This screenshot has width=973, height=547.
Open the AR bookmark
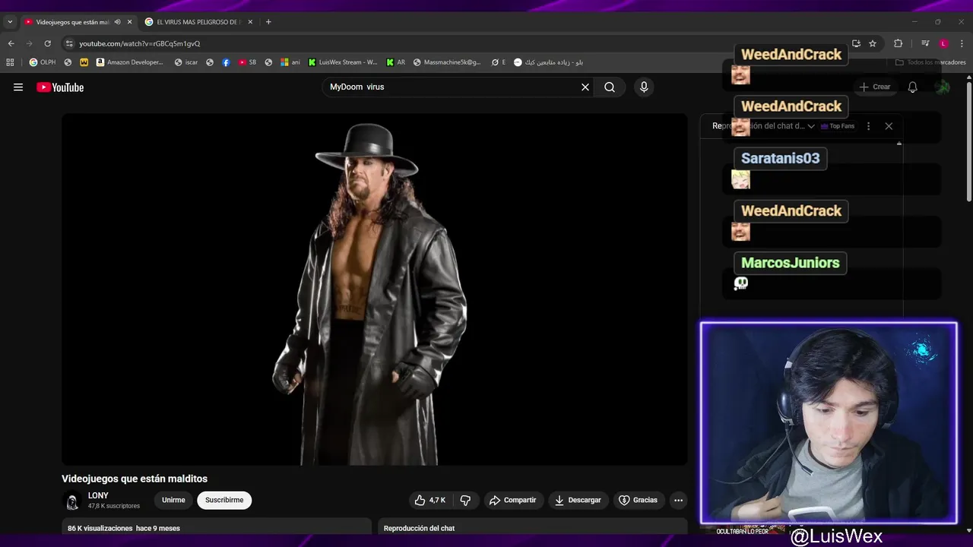click(x=396, y=62)
